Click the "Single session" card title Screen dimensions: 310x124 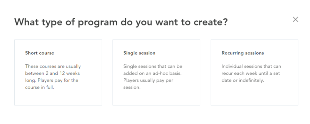139,53
